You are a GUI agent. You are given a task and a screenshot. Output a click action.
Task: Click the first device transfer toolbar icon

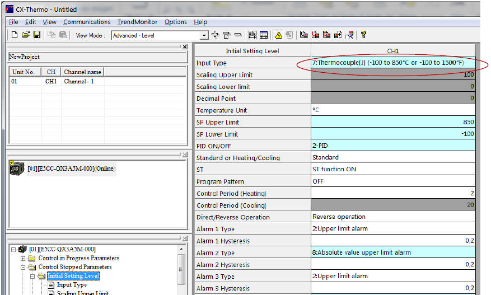click(304, 35)
